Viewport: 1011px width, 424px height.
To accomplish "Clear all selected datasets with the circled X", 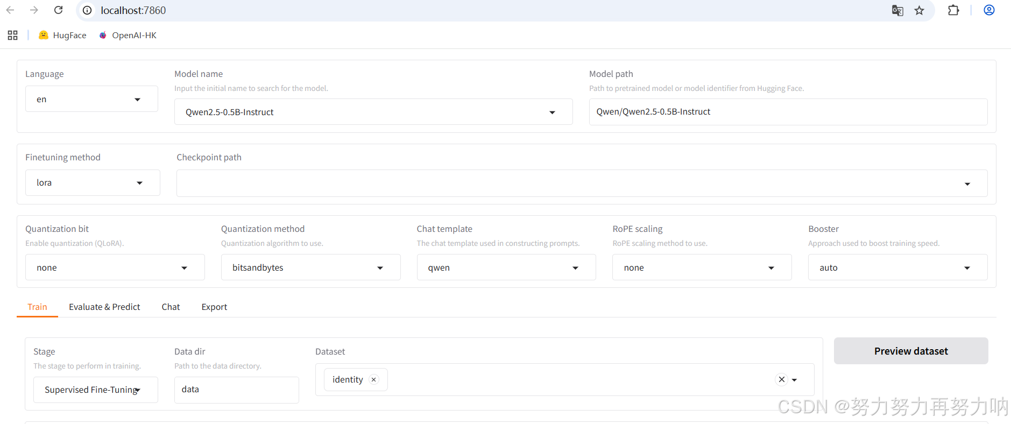I will (782, 379).
